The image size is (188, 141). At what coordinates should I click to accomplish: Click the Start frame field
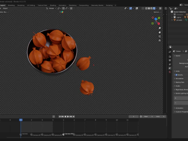(x=148, y=116)
